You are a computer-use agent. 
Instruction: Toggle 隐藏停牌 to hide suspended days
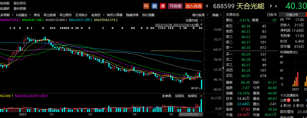[132, 15]
